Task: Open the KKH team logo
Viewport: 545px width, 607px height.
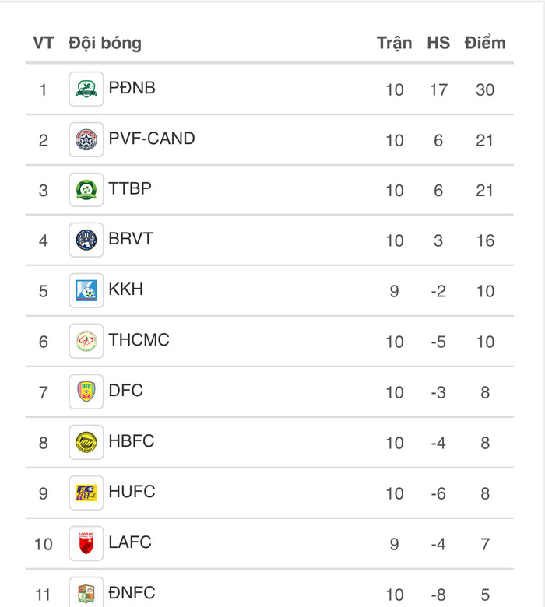Action: click(86, 291)
